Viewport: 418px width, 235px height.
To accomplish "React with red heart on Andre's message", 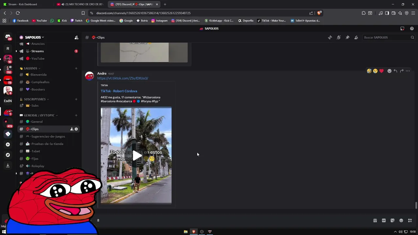I will point(381,71).
